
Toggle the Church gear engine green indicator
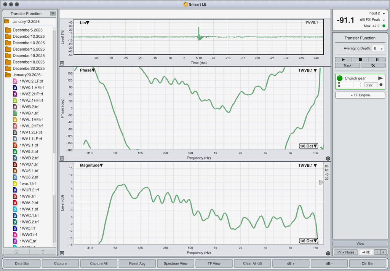coord(340,78)
